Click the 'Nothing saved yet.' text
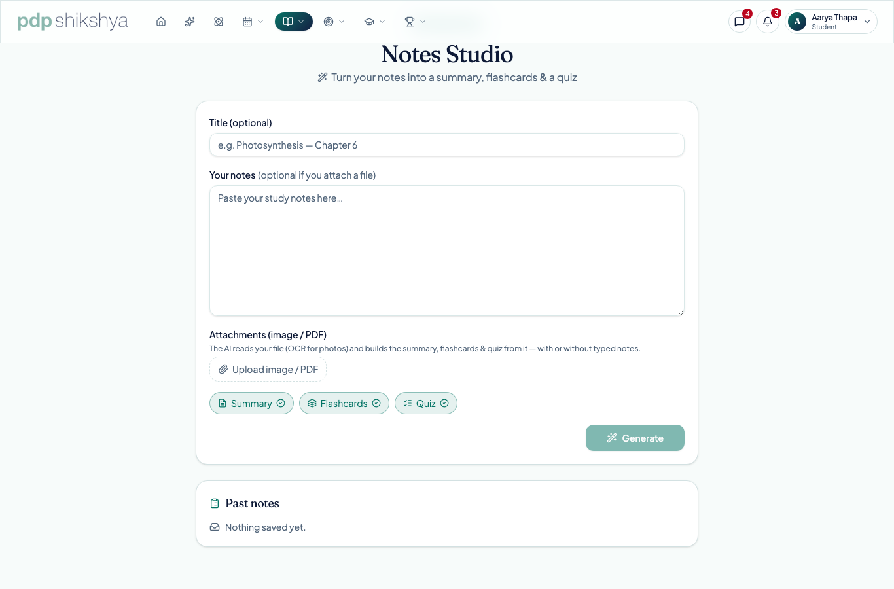Screen dimensions: 894x589 (x=265, y=527)
